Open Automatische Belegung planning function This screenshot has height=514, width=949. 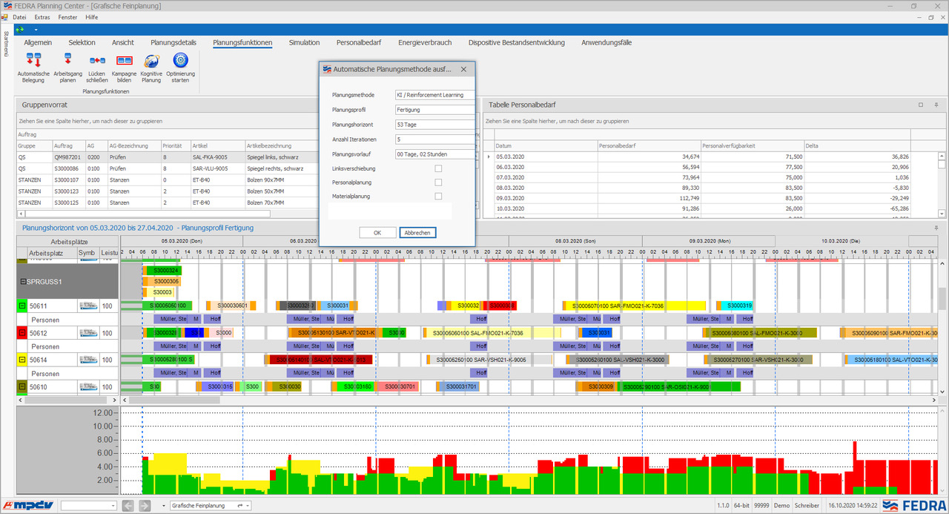point(33,67)
